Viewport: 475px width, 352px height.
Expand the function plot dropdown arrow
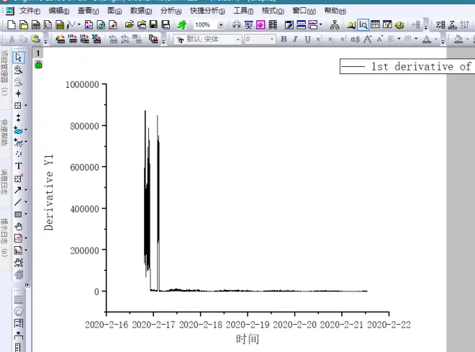pyautogui.click(x=79, y=24)
